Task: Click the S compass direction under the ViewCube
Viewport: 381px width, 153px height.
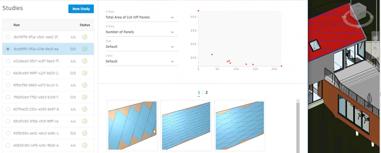Action: 358,26
